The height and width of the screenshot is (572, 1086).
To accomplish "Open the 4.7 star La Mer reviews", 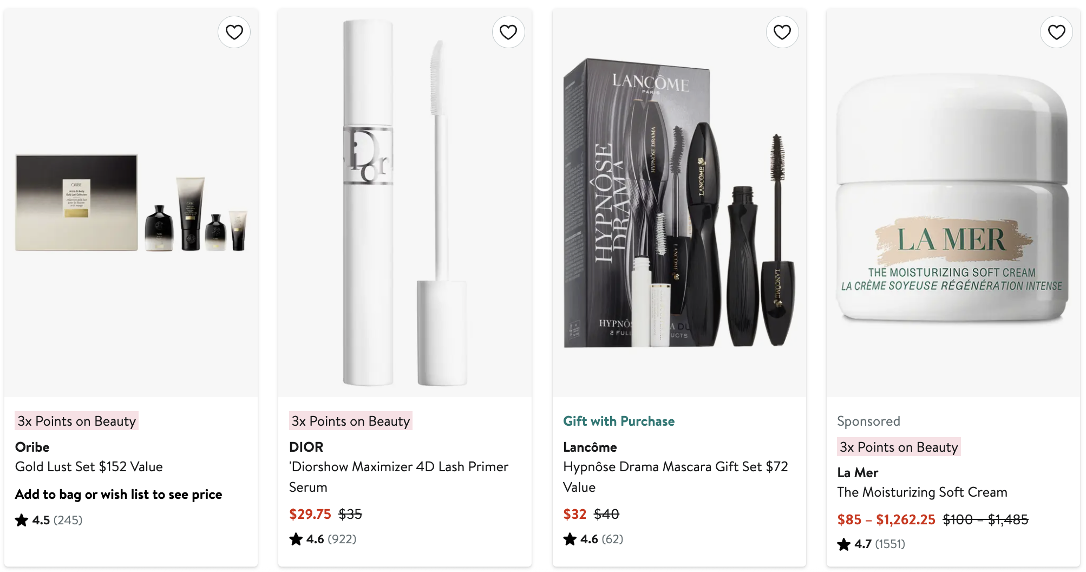I will [871, 544].
